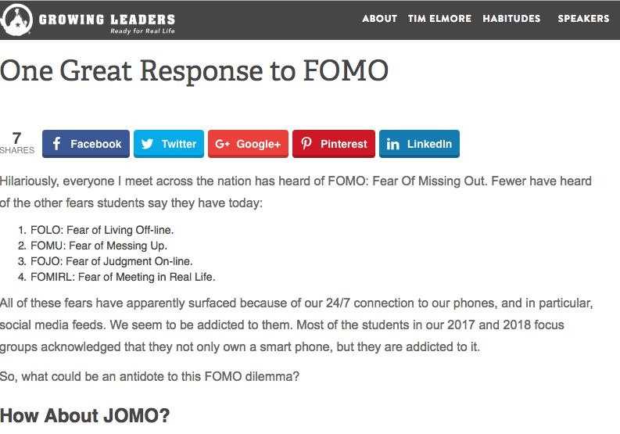This screenshot has height=434, width=620.
Task: Click the 'One Great Response to FOMO' title
Action: click(x=195, y=71)
